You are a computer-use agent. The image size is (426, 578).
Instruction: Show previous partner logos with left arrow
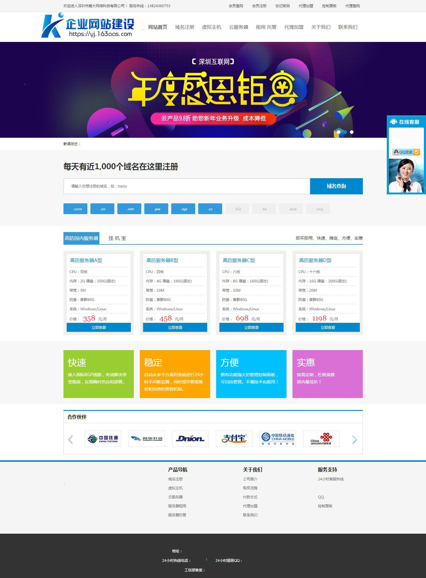point(71,440)
